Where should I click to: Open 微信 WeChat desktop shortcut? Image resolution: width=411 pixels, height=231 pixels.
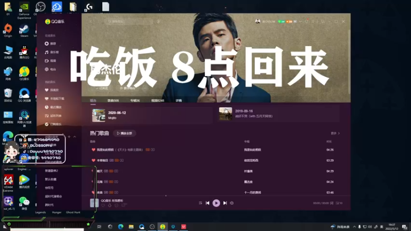pyautogui.click(x=24, y=203)
